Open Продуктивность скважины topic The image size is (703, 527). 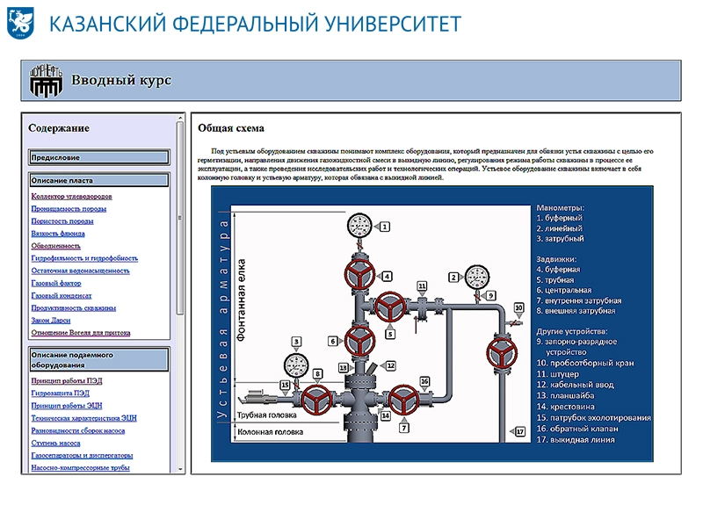(74, 308)
